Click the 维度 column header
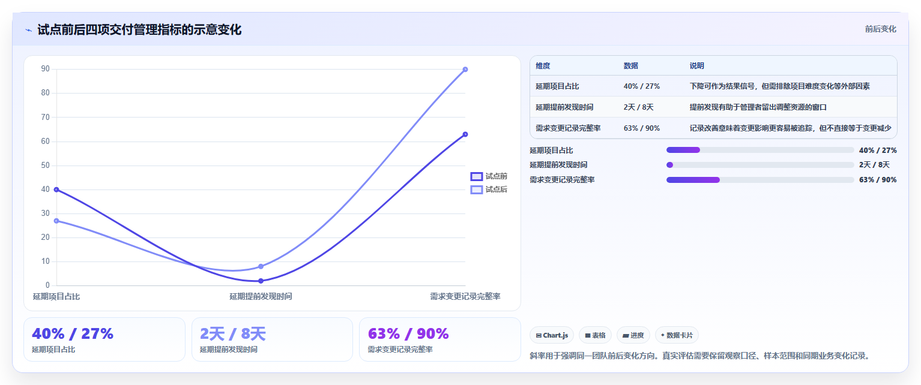 coord(543,65)
